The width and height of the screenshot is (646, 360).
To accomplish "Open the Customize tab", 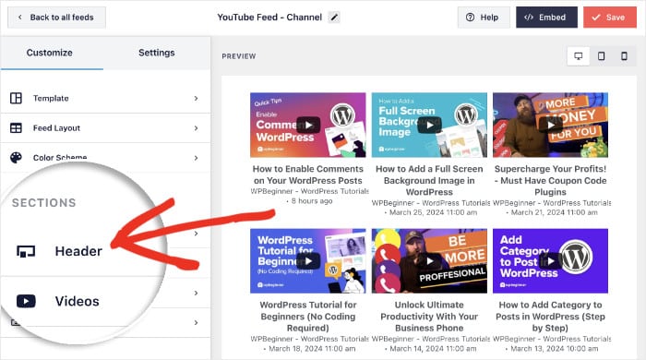I will point(50,53).
